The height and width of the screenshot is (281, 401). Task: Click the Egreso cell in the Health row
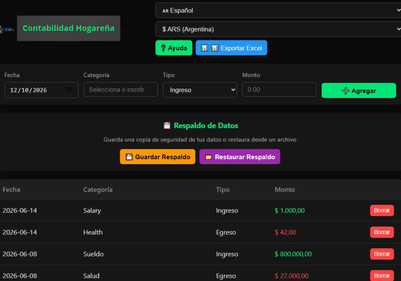226,232
